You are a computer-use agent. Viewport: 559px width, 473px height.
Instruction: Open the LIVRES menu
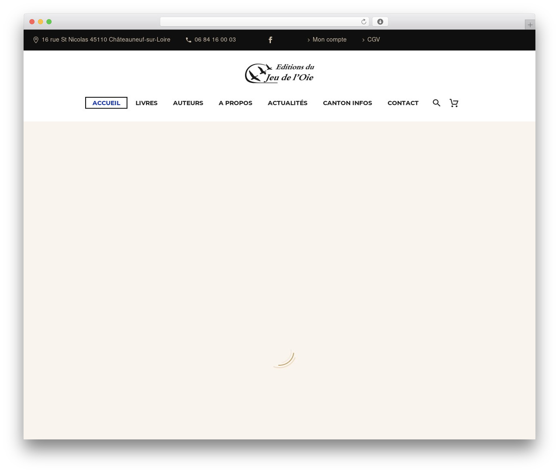pos(146,103)
